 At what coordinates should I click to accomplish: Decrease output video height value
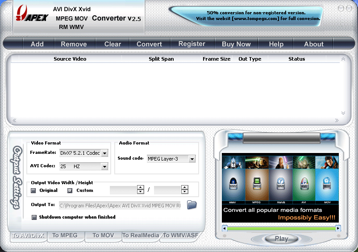click(x=185, y=192)
